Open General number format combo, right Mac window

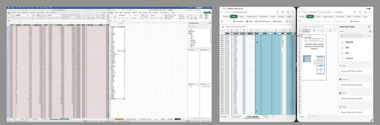tap(157, 15)
